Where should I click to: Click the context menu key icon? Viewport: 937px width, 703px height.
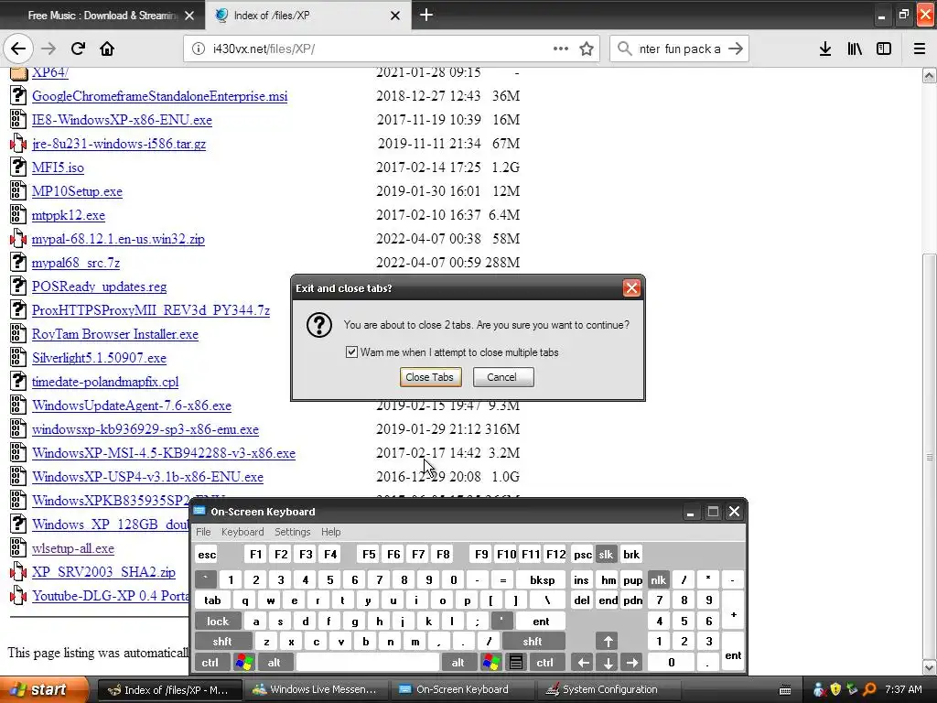click(516, 663)
